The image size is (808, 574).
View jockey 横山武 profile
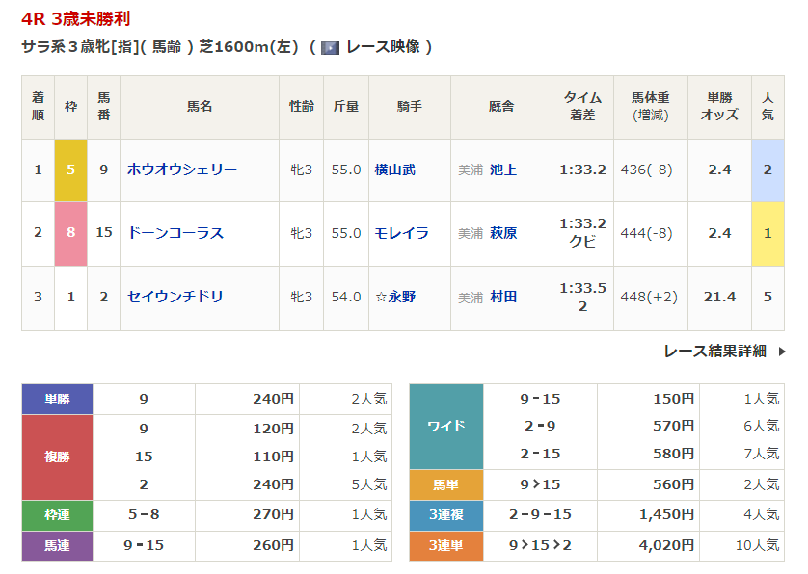(x=394, y=170)
